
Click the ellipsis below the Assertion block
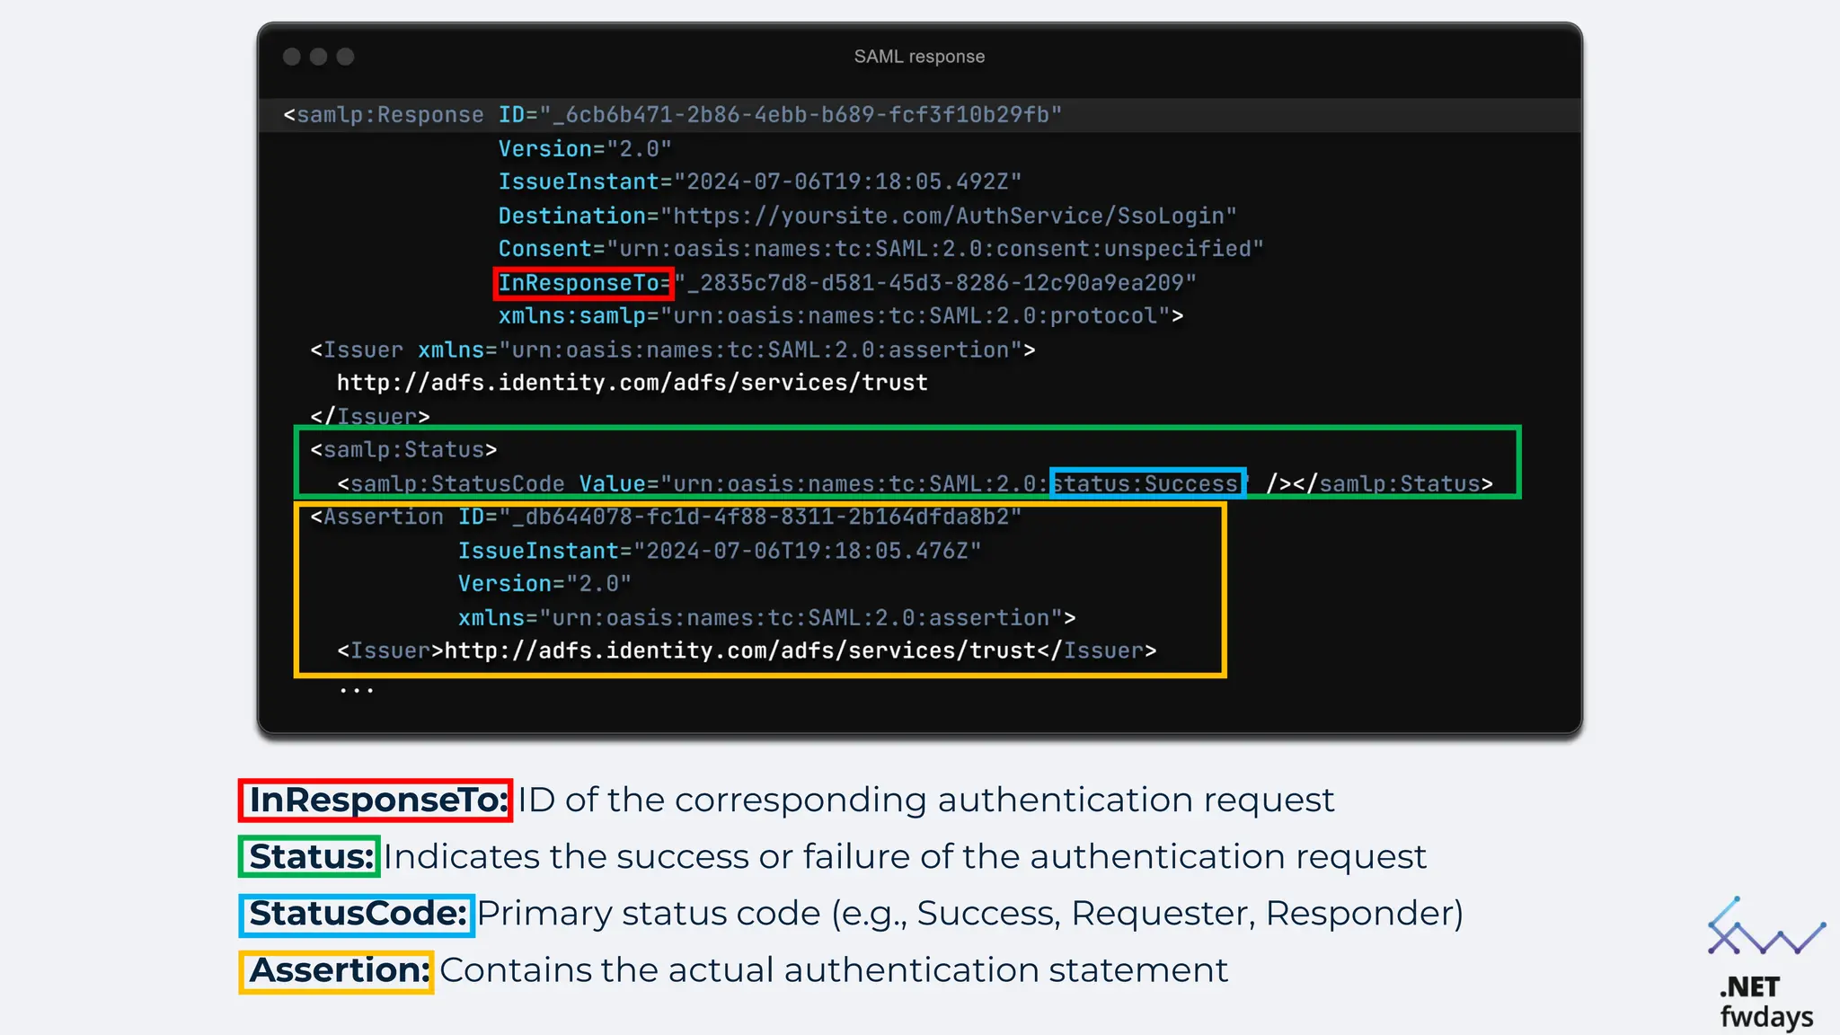[x=357, y=691]
